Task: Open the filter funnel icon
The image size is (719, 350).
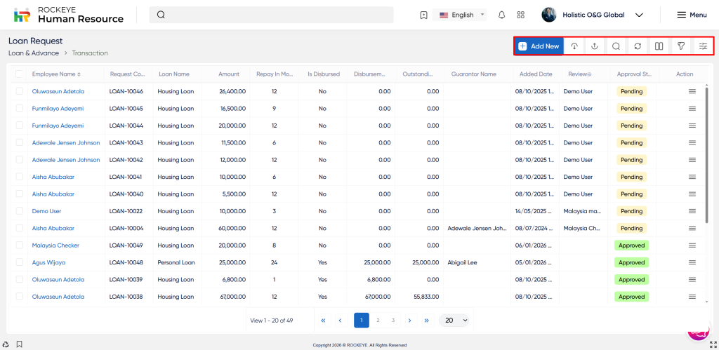Action: [x=680, y=46]
